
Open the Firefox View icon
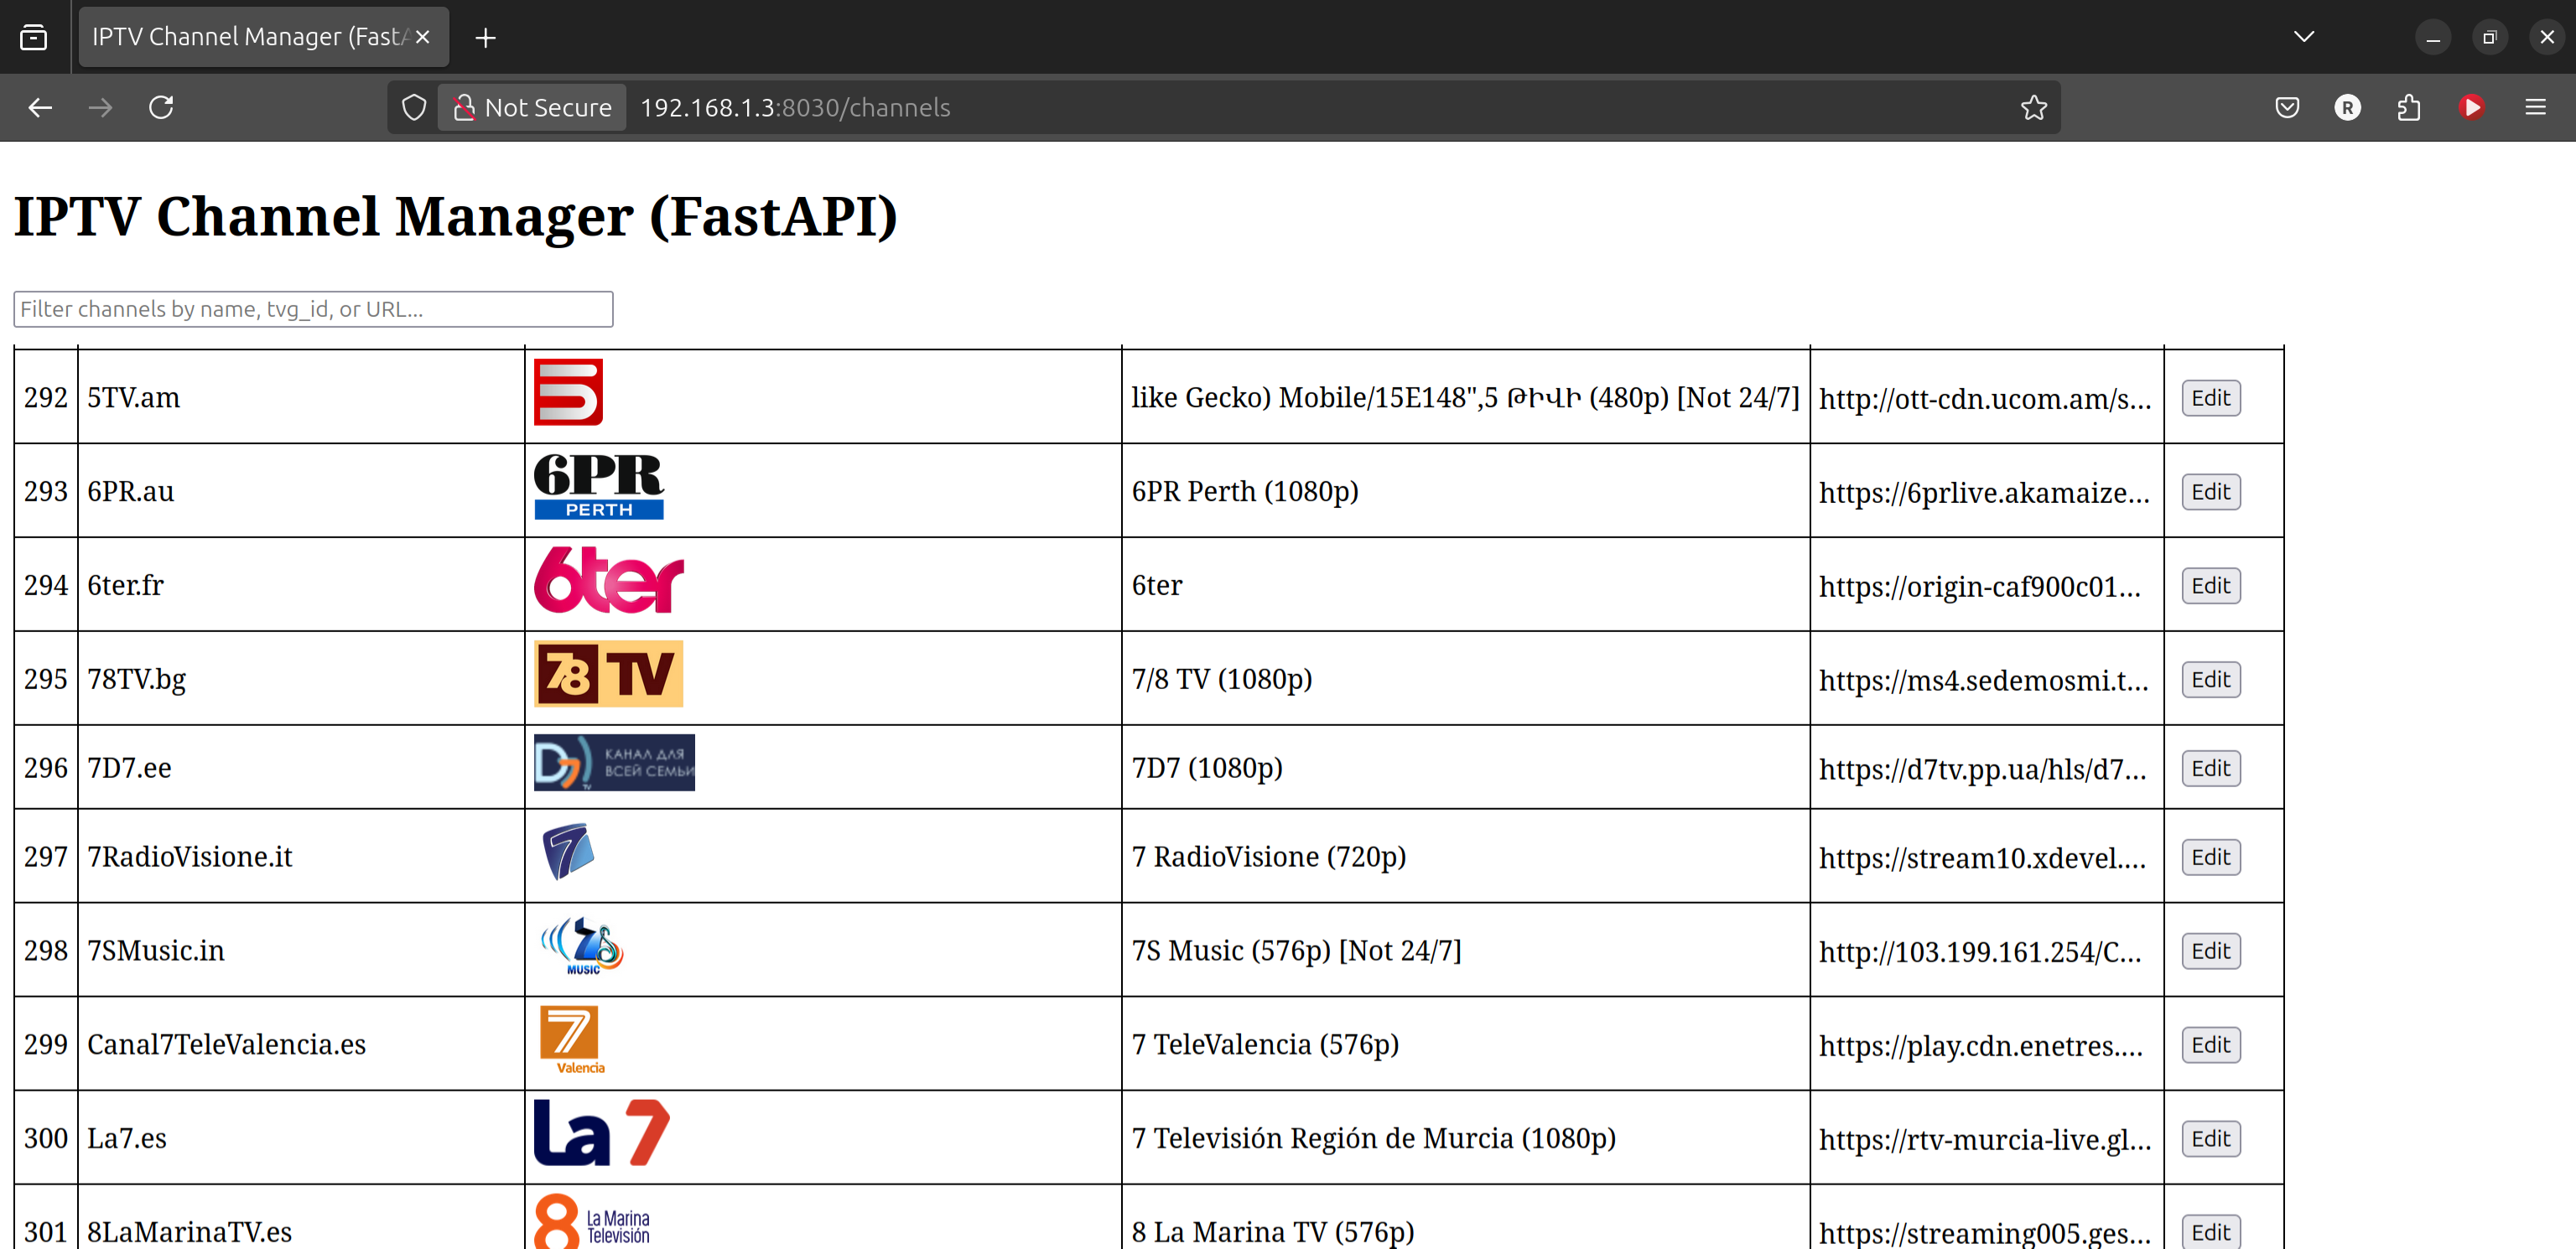(33, 37)
